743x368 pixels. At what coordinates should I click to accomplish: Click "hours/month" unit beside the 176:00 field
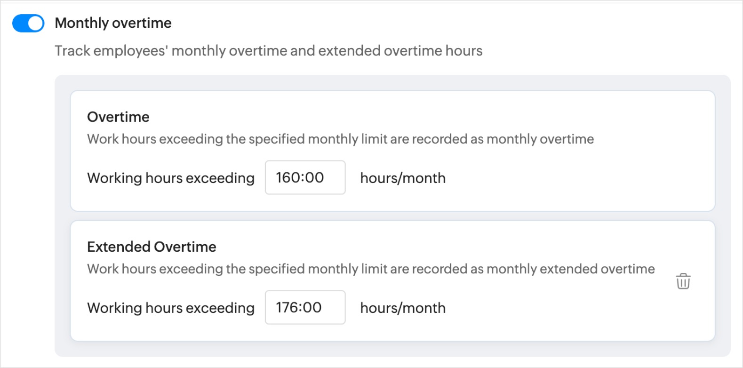point(403,308)
